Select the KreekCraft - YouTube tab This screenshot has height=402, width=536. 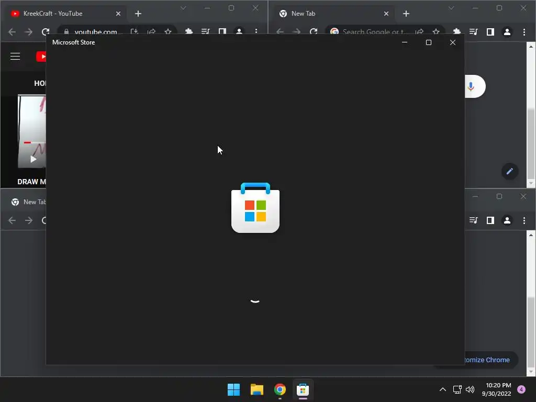[65, 14]
